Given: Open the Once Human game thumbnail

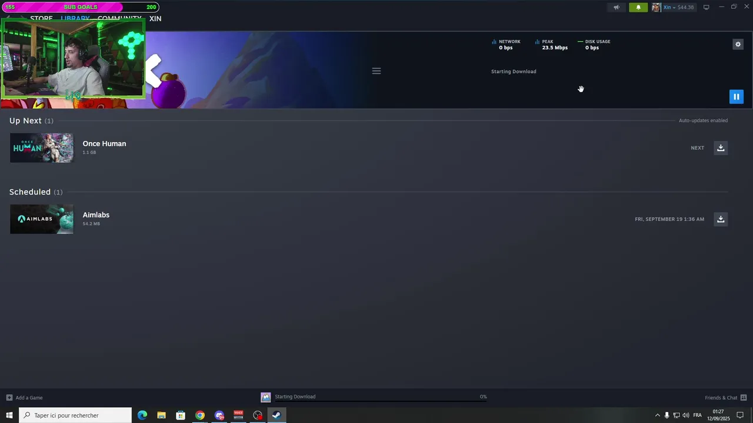Looking at the screenshot, I should coord(42,147).
